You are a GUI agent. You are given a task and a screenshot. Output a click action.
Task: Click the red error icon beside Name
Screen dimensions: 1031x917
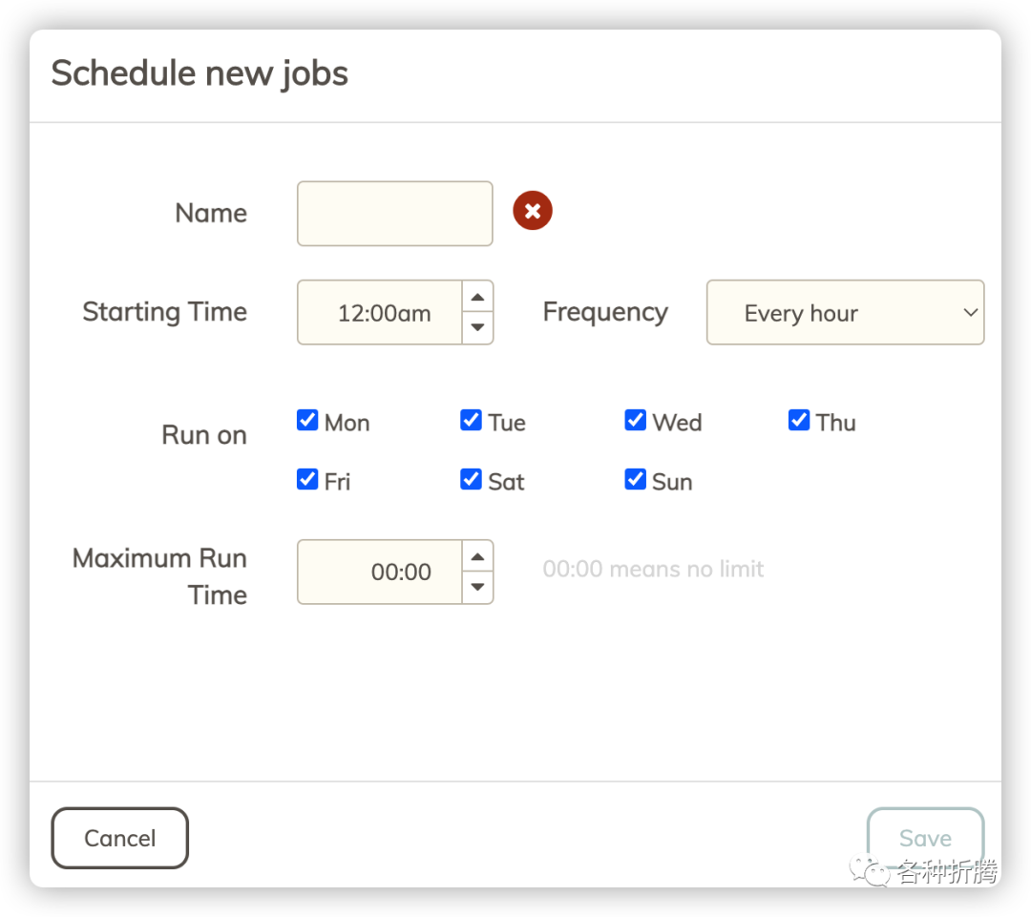click(533, 211)
